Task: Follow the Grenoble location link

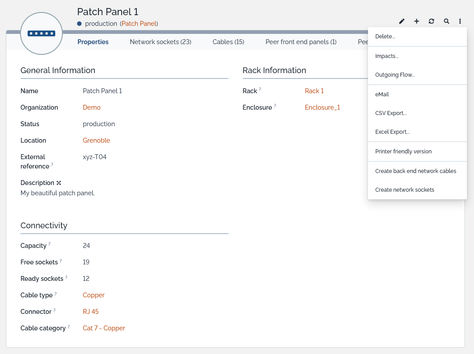Action: 96,140
